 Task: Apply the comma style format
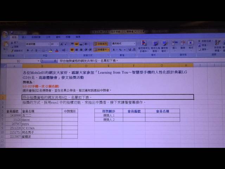tap(124, 50)
